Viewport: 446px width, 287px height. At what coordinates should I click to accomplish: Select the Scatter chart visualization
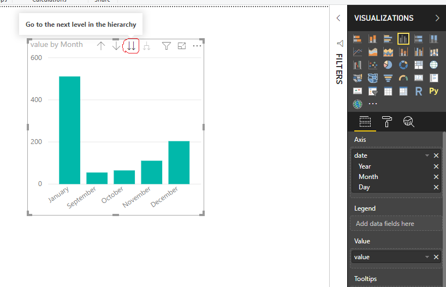[373, 65]
